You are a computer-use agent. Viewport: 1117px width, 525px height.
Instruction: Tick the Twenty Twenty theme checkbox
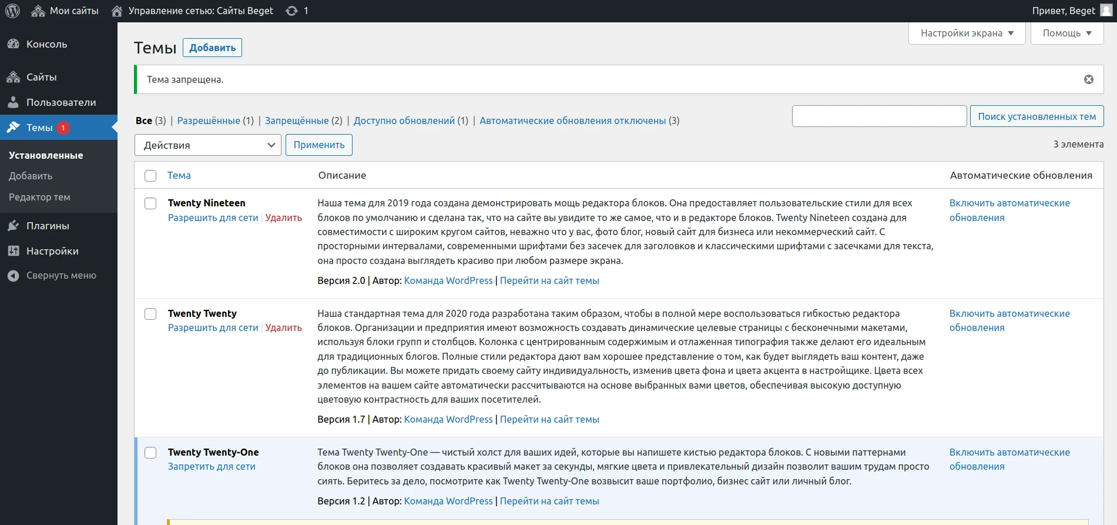pos(150,314)
